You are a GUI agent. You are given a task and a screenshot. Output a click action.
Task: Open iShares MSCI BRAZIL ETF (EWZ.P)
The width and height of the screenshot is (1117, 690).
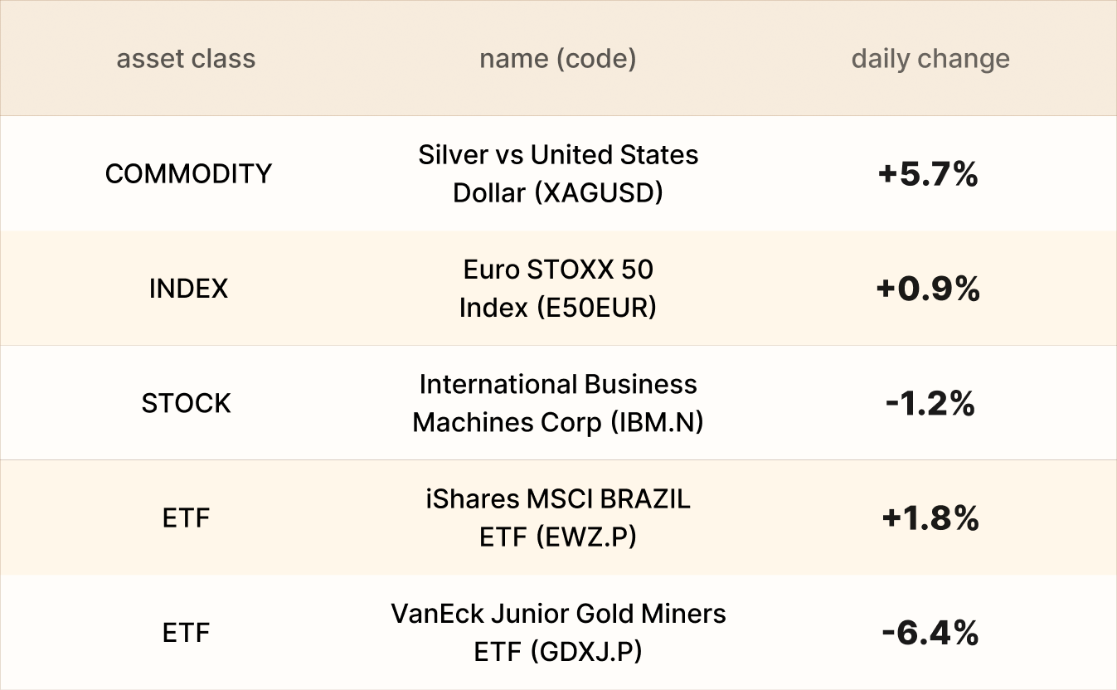(x=557, y=517)
